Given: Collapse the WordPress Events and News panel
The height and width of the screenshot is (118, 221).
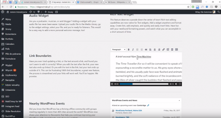Looking at the screenshot, I should [179, 100].
